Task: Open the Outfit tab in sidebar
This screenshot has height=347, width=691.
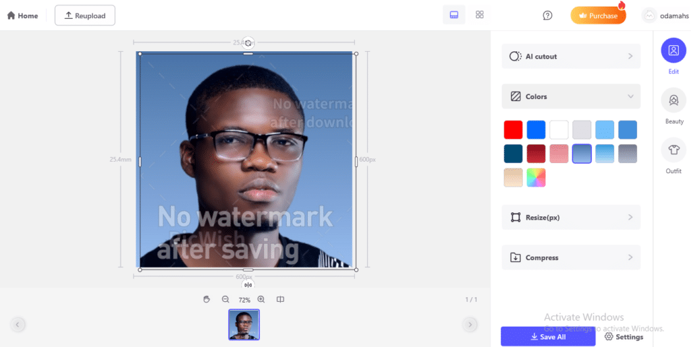Action: tap(673, 156)
